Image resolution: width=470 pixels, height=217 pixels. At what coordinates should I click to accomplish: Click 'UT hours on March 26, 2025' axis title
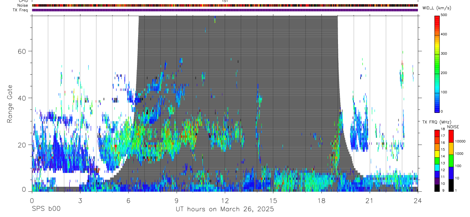point(225,209)
